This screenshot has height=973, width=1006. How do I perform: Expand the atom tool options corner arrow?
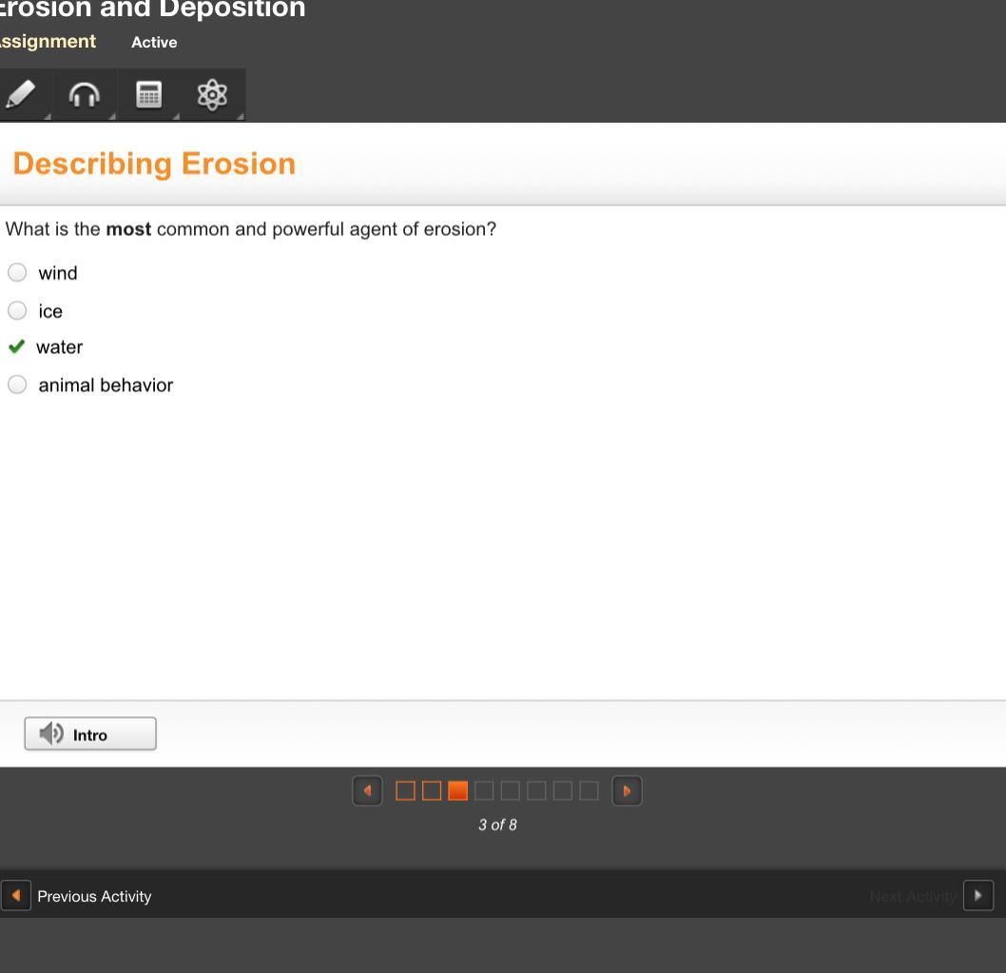click(240, 116)
